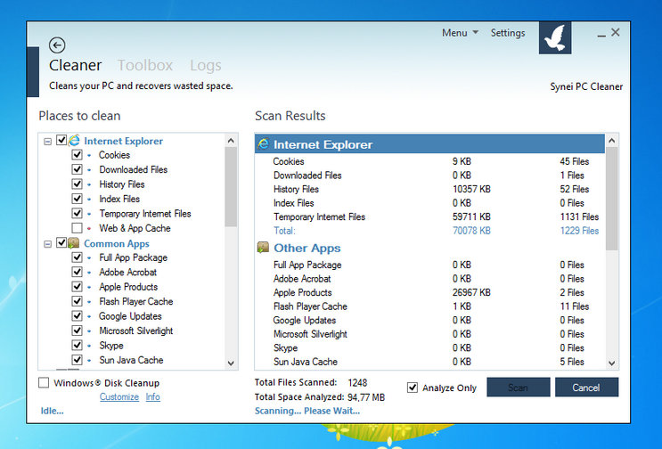Close the Synei PC Cleaner window

[616, 32]
